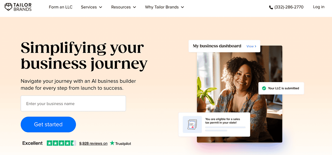Open the Form an LLC menu item
332x155 pixels.
(61, 7)
